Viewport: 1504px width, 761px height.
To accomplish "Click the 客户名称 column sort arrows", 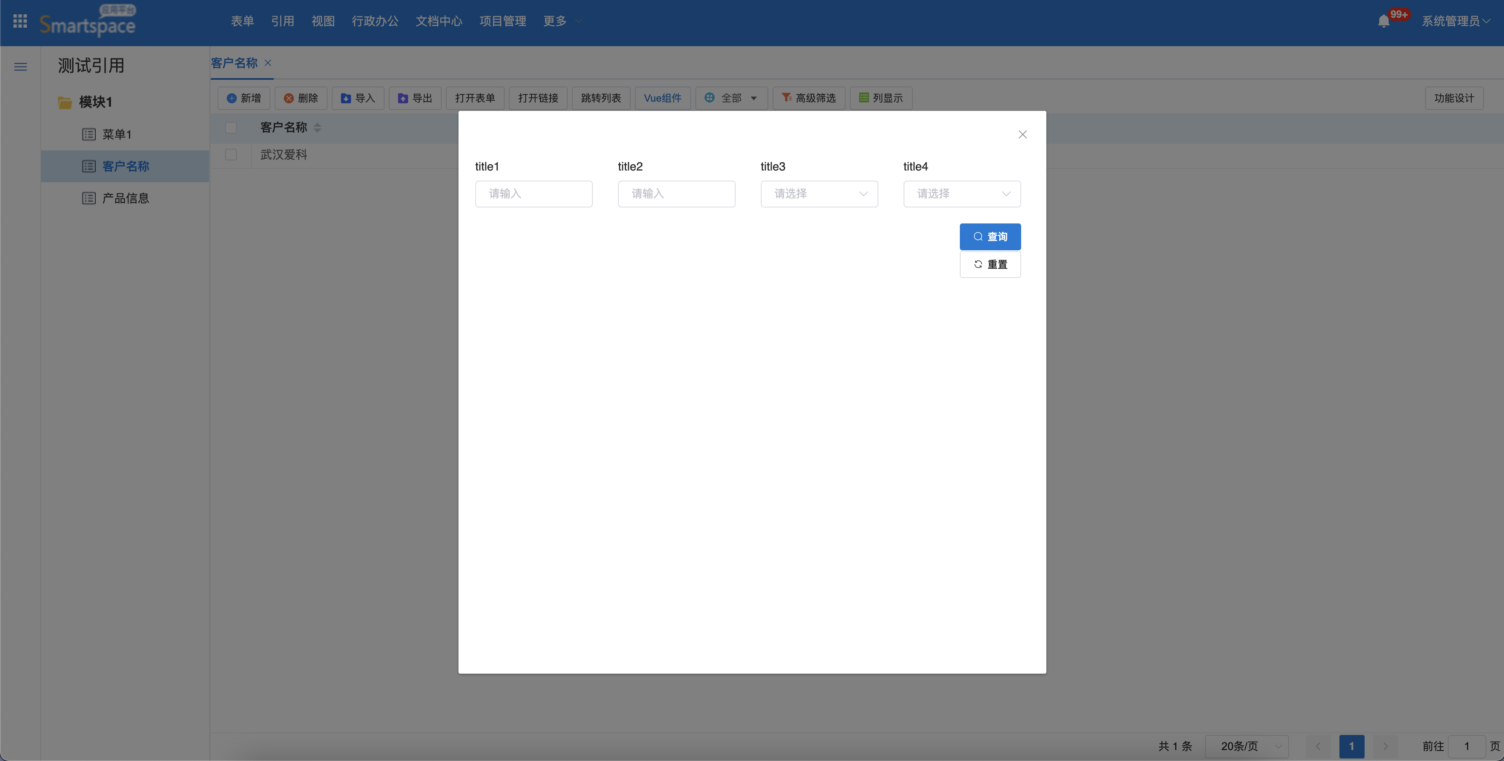I will 317,127.
